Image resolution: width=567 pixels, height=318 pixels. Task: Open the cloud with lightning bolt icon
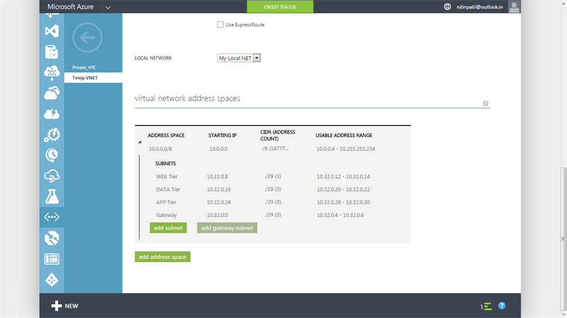tap(51, 114)
